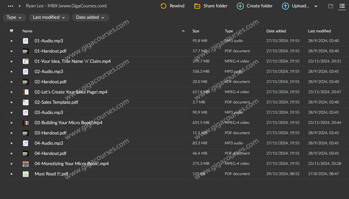
Task: Open the Last modified filter dropdown
Action: (x=49, y=17)
